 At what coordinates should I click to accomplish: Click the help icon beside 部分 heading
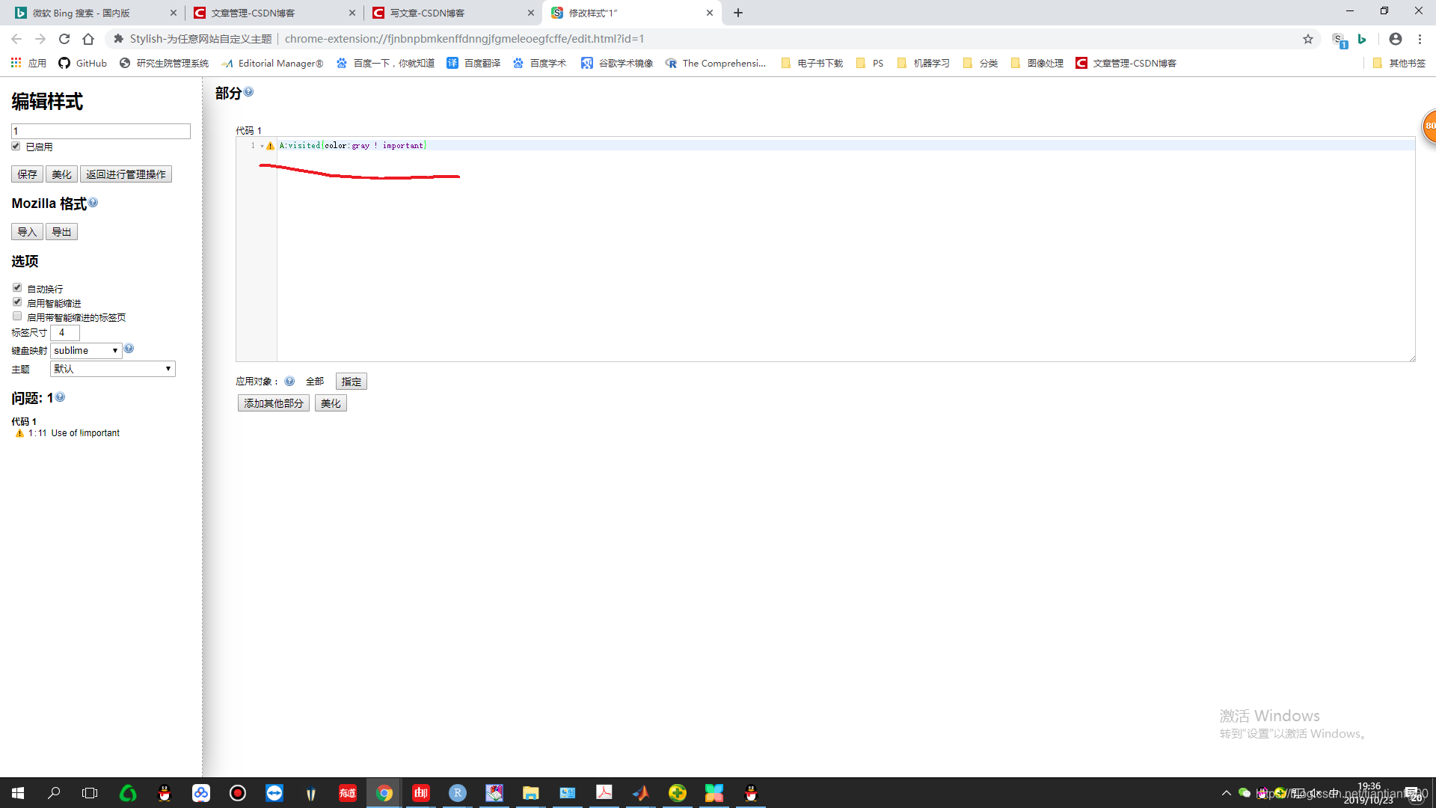pyautogui.click(x=249, y=92)
